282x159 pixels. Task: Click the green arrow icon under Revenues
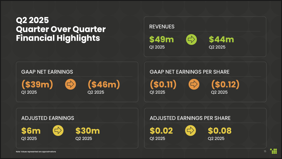(191, 39)
